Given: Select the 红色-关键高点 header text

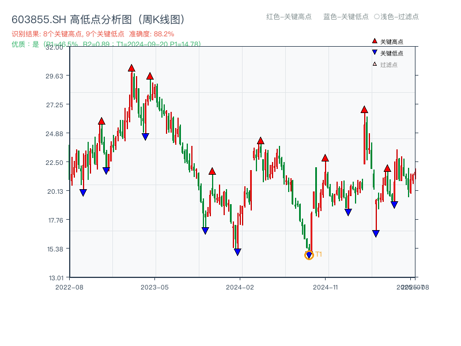Looking at the screenshot, I should pyautogui.click(x=289, y=17).
